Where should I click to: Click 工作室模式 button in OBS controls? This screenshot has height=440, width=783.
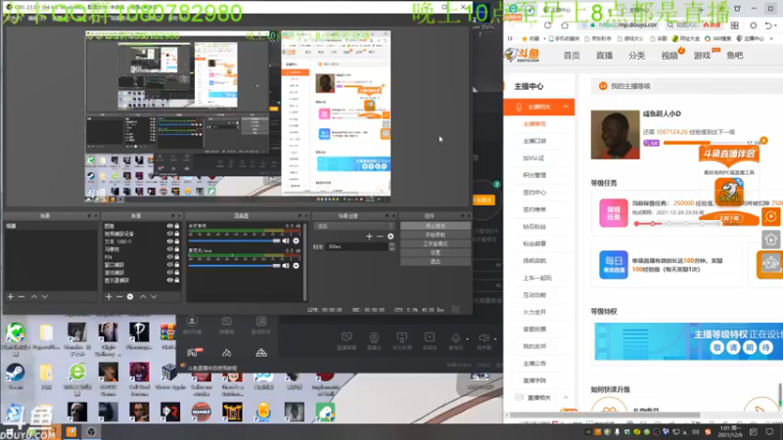(x=435, y=243)
